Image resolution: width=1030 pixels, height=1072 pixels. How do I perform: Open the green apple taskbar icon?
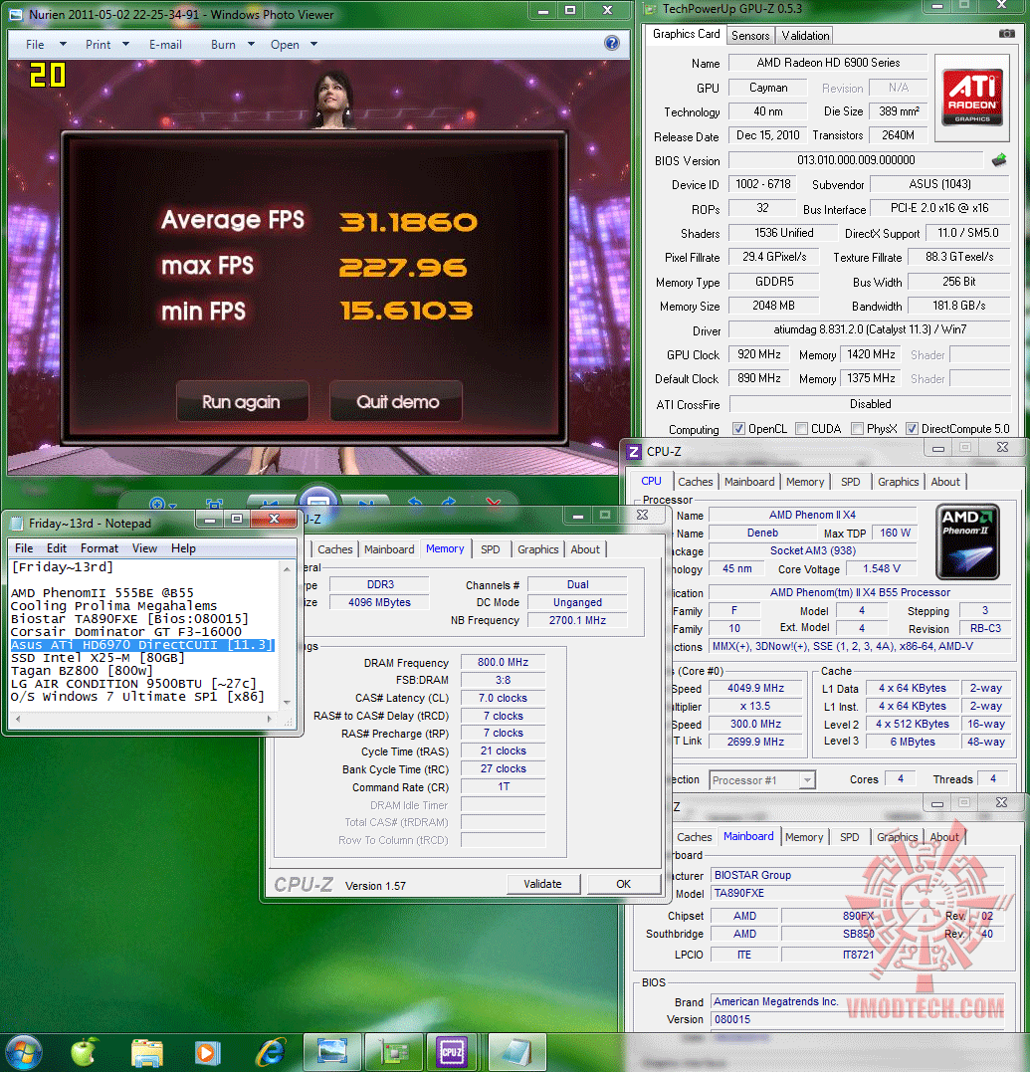coord(84,1052)
